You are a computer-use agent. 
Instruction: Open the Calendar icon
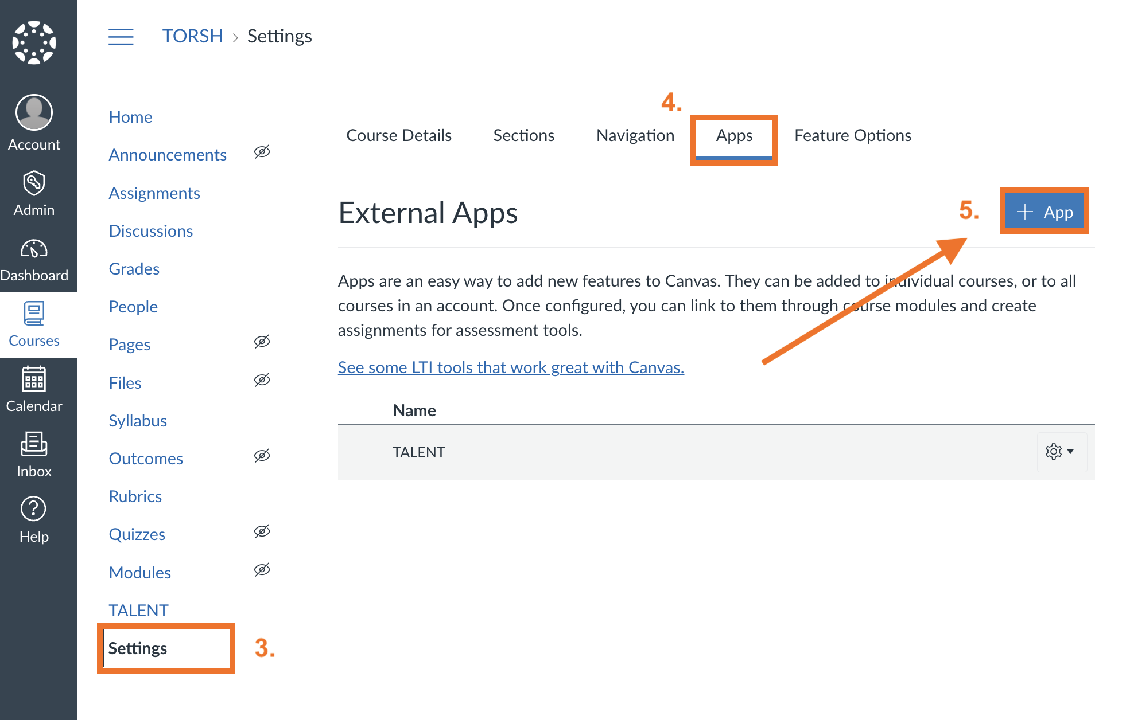pyautogui.click(x=34, y=379)
